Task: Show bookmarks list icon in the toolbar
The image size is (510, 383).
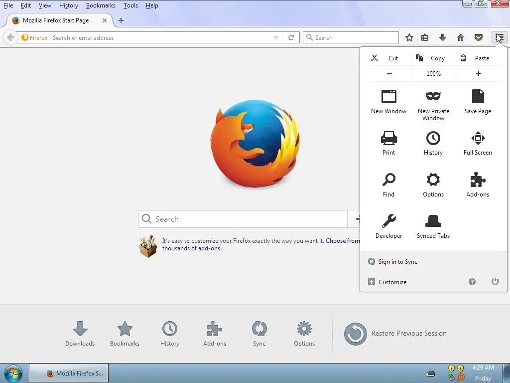Action: point(425,37)
